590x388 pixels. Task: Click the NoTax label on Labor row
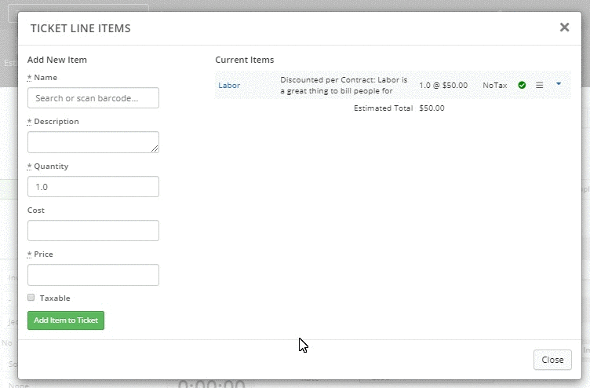494,85
